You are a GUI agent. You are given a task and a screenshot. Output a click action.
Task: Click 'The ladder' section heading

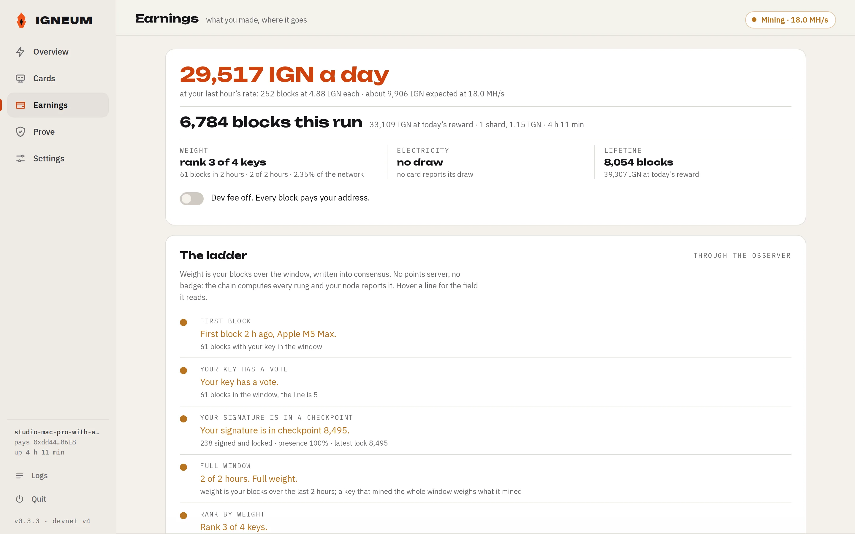coord(213,255)
